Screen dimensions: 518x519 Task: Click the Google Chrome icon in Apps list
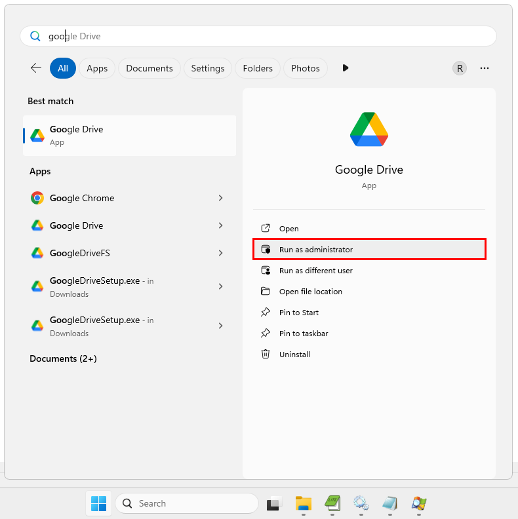(37, 198)
